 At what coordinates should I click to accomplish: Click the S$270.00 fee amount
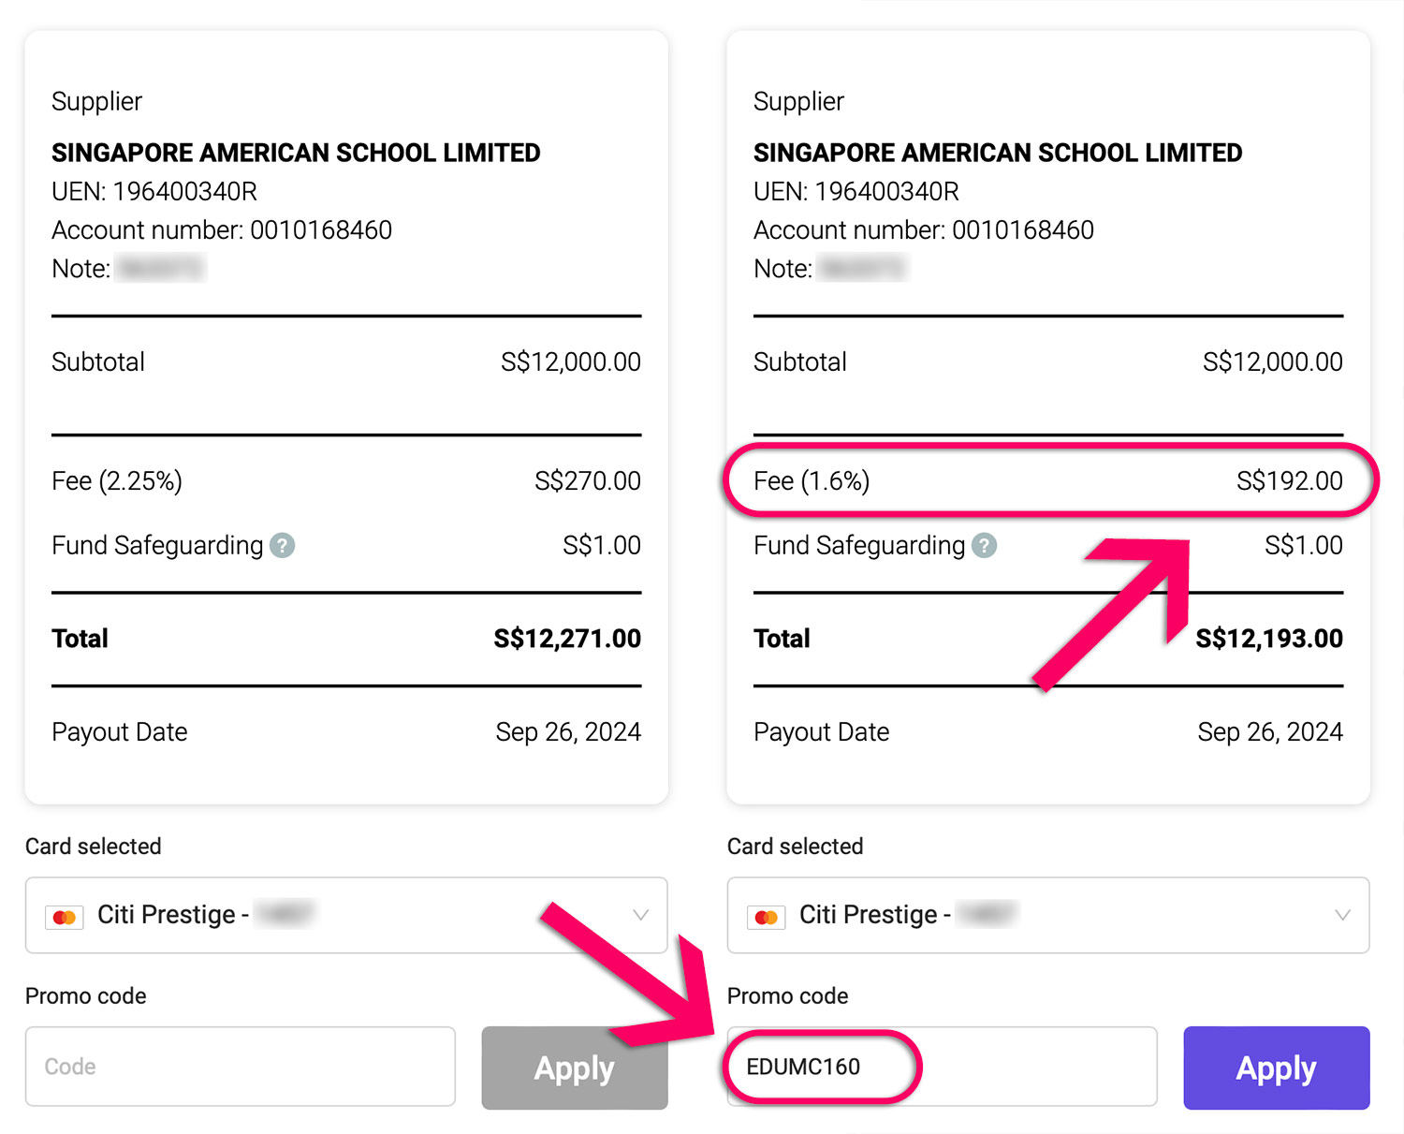point(588,481)
